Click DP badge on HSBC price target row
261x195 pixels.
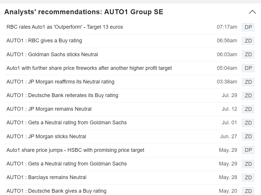(248, 150)
